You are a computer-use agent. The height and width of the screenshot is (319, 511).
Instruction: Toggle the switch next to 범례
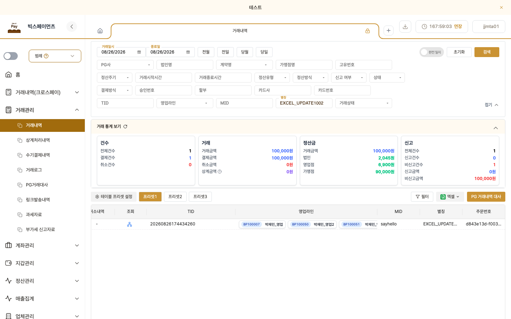[x=11, y=56]
